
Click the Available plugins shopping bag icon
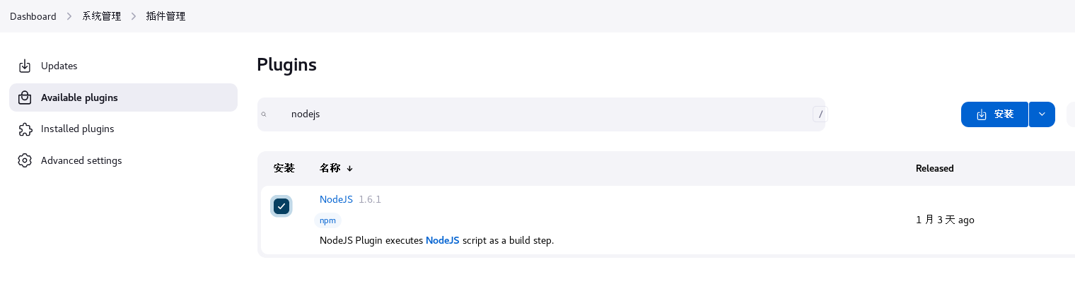point(25,97)
